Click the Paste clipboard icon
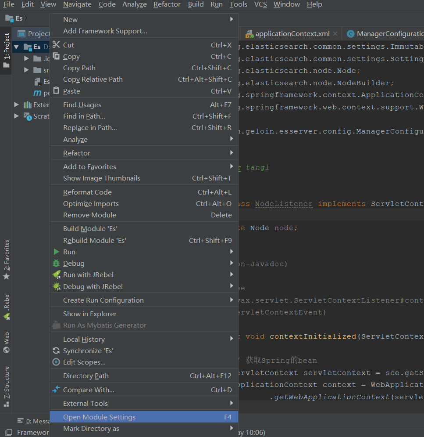Screen dimensions: 424x437 click(56, 90)
